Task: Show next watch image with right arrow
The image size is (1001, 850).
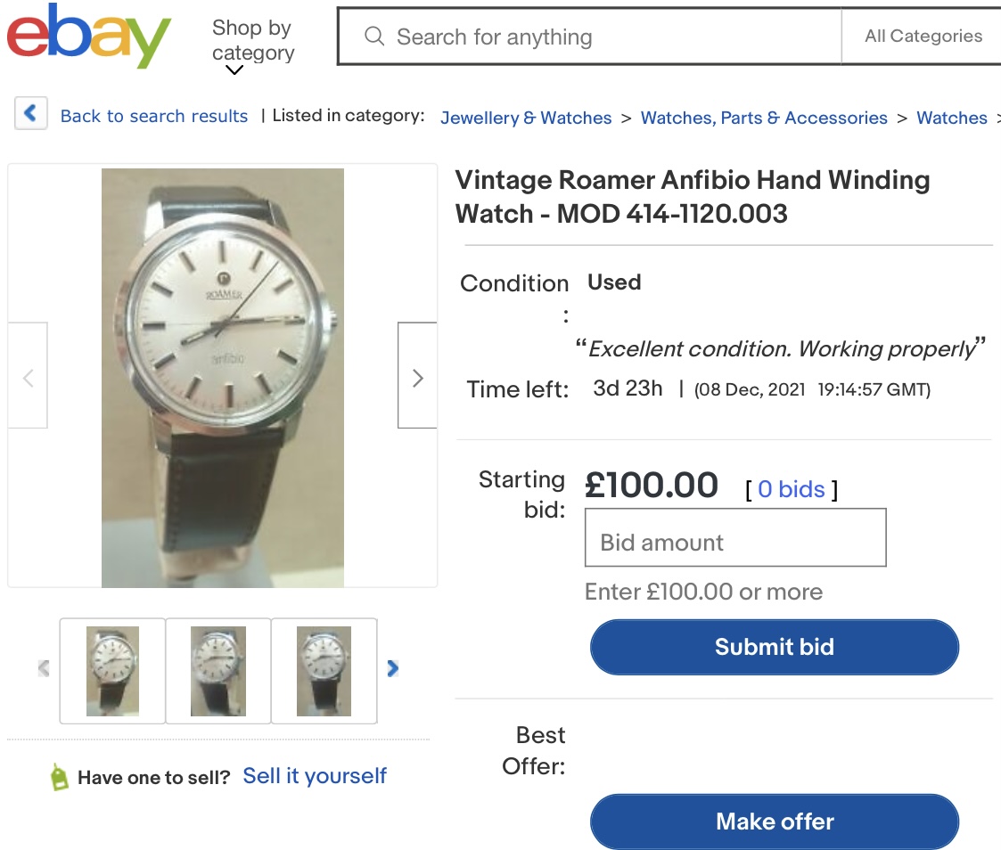Action: (417, 378)
